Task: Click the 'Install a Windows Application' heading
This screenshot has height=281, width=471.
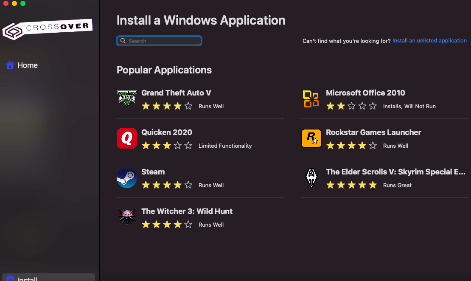Action: pos(201,20)
